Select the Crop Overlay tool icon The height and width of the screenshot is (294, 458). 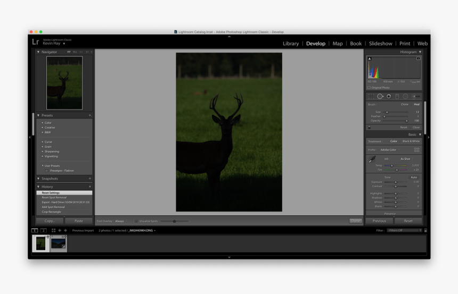[x=371, y=96]
